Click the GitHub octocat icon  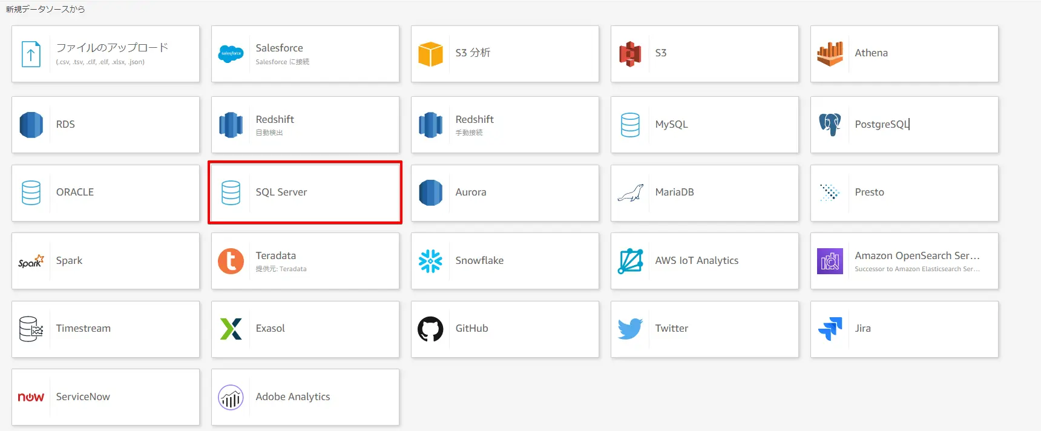[x=430, y=329]
